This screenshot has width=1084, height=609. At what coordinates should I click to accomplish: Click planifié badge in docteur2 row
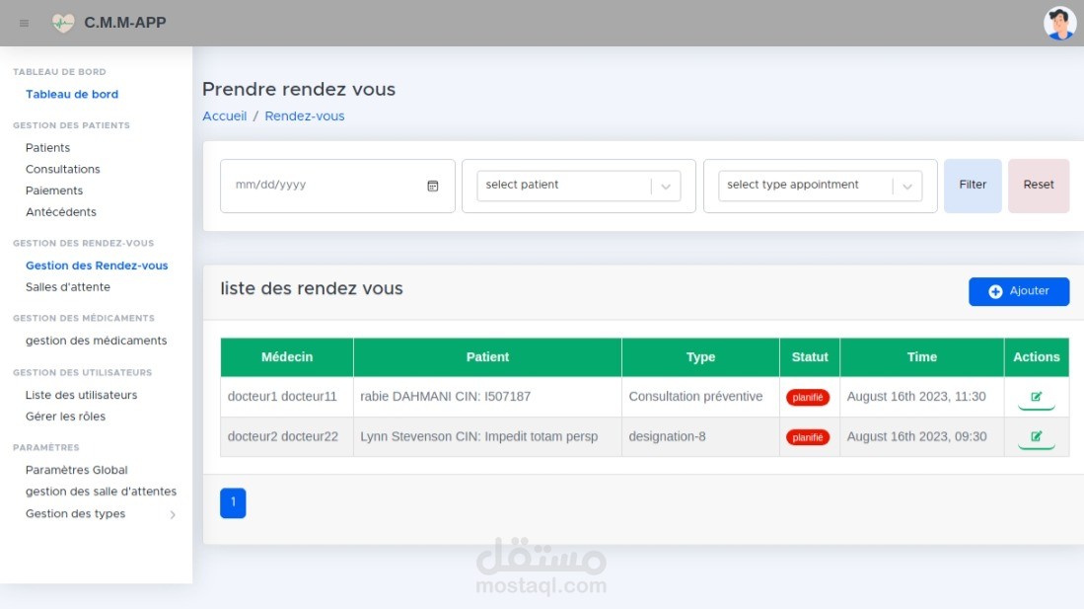pyautogui.click(x=808, y=437)
